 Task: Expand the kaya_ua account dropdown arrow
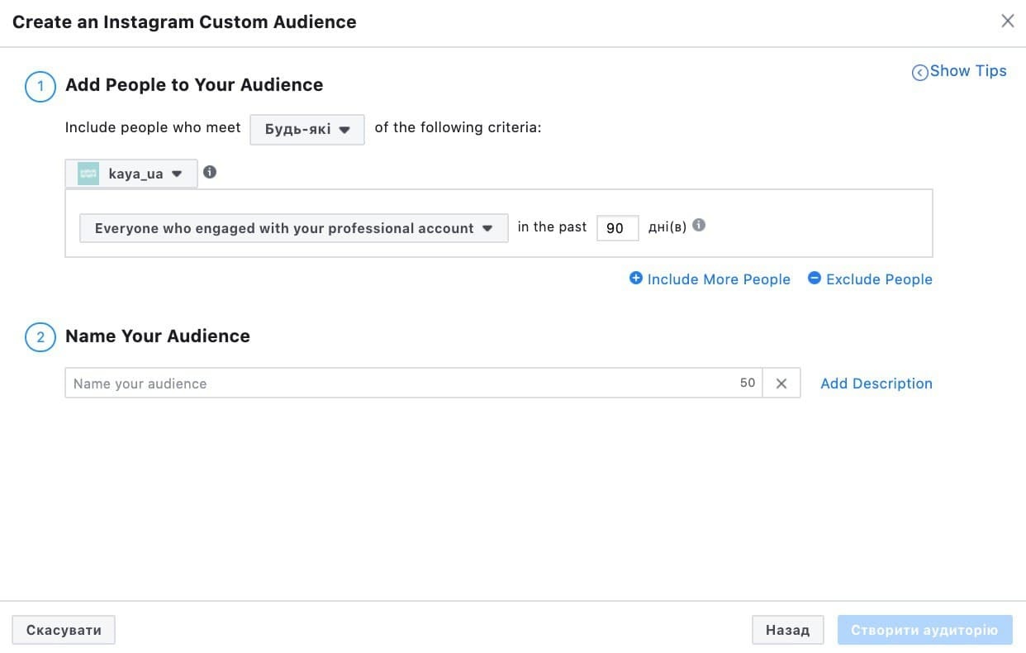click(177, 174)
